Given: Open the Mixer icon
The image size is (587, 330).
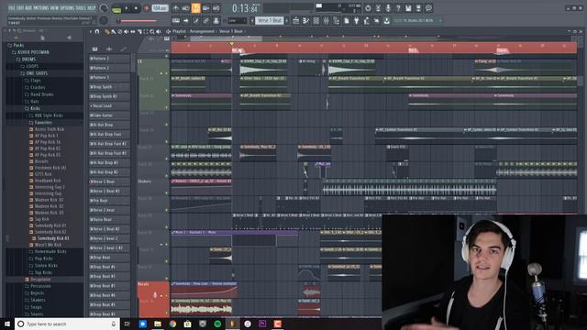Looking at the screenshot, I should [327, 21].
